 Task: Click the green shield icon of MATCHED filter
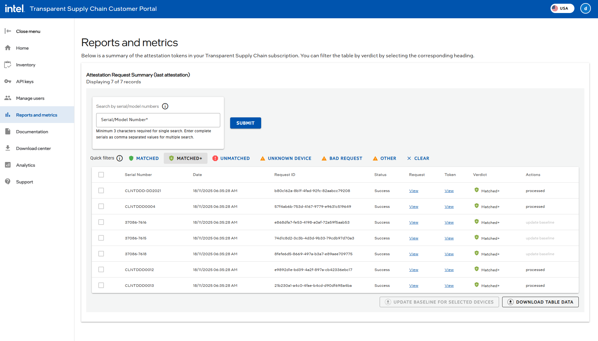(131, 158)
